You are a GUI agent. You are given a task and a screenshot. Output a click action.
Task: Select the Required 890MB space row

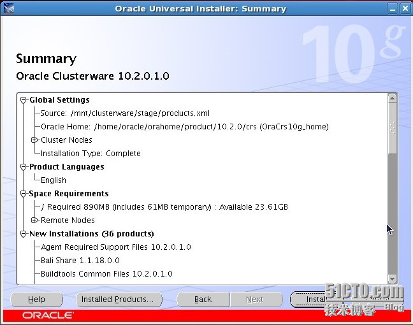click(x=164, y=207)
